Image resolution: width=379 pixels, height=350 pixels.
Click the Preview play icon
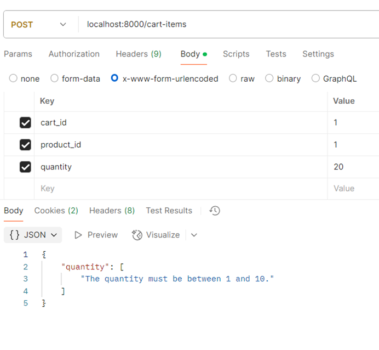click(x=78, y=235)
